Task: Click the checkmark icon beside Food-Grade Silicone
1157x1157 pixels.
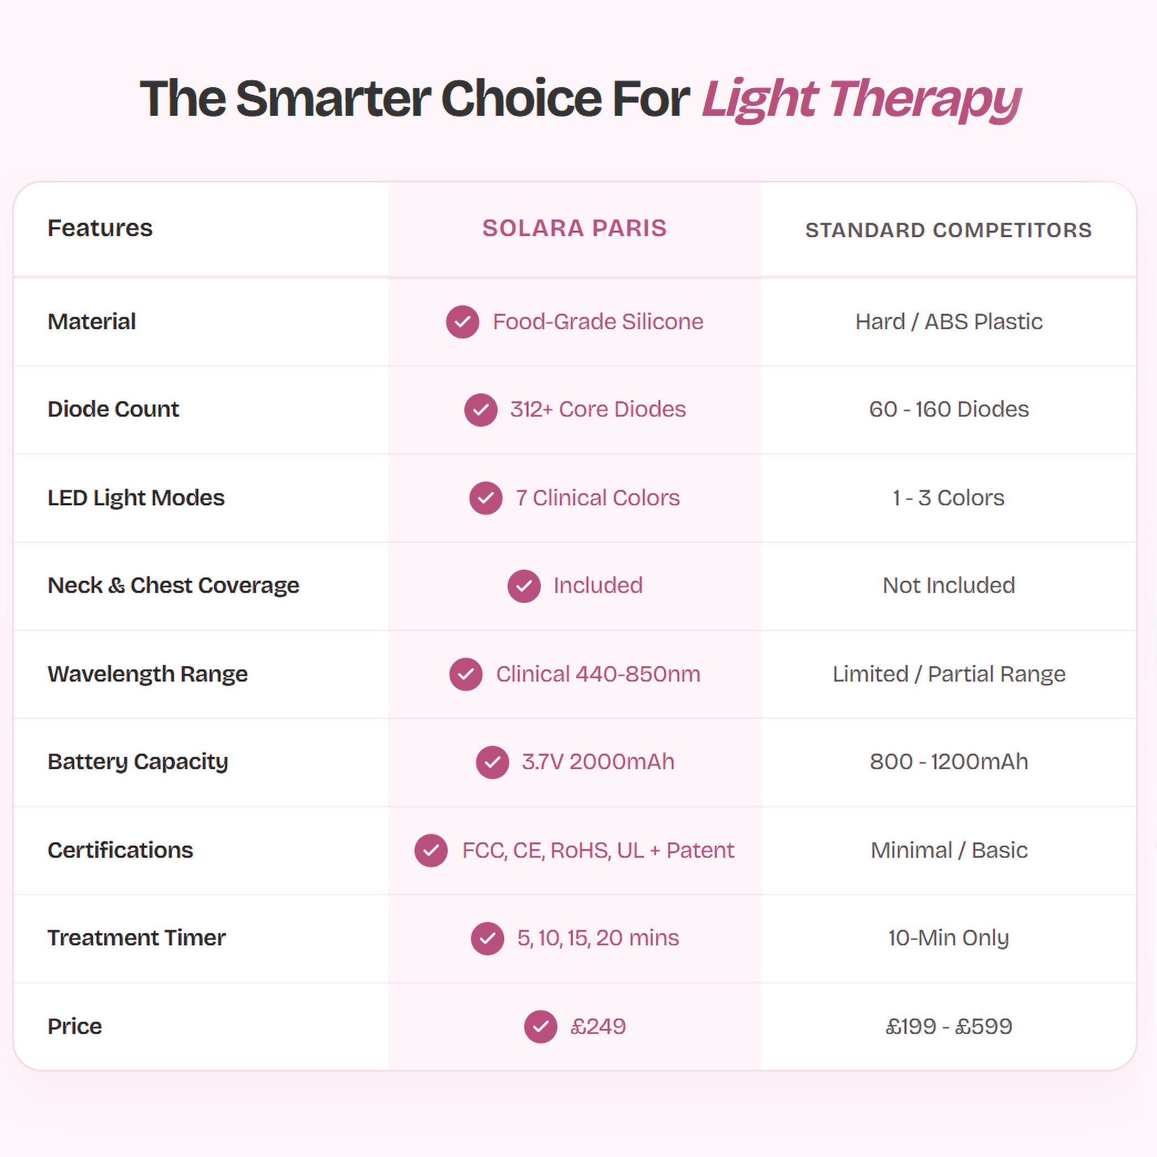Action: (x=462, y=322)
